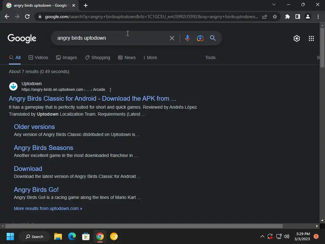Start voice search with microphone icon
Viewport: 325px width, 244px height.
187,38
